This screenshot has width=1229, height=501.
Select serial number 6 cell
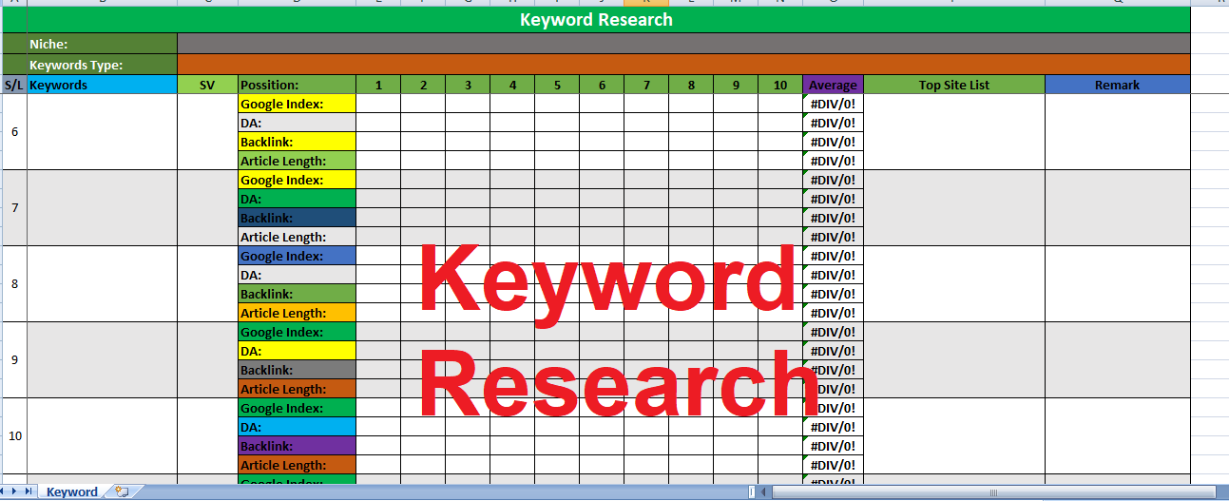(x=14, y=132)
